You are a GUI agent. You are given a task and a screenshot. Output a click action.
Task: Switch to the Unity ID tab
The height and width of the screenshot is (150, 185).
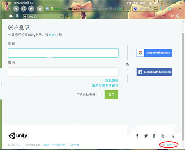point(43,17)
